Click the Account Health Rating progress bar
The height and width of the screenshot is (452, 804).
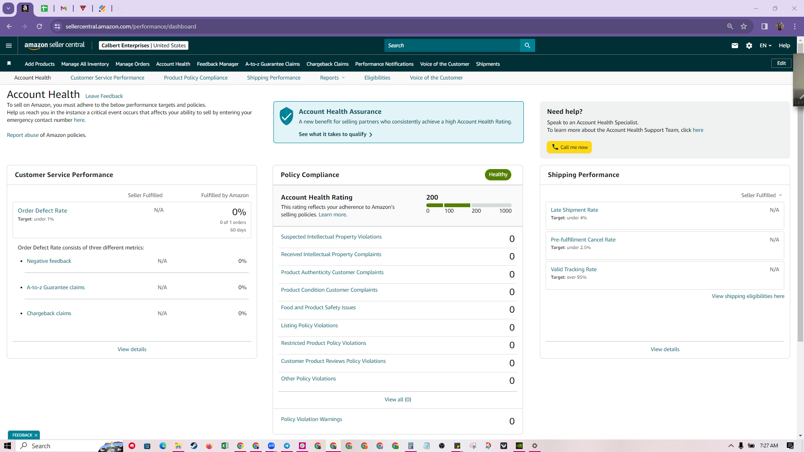[x=469, y=205]
